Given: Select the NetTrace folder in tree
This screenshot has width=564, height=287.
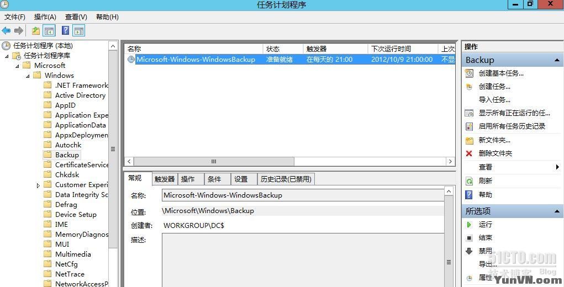Looking at the screenshot, I should click(70, 274).
